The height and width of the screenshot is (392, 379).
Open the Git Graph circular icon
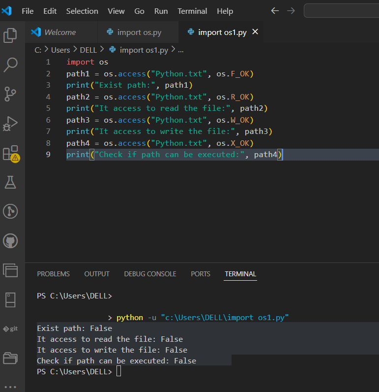click(x=10, y=211)
